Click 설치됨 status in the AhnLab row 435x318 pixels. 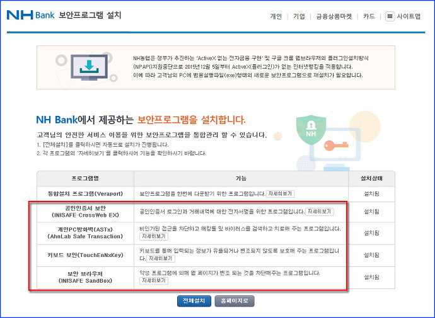point(372,233)
